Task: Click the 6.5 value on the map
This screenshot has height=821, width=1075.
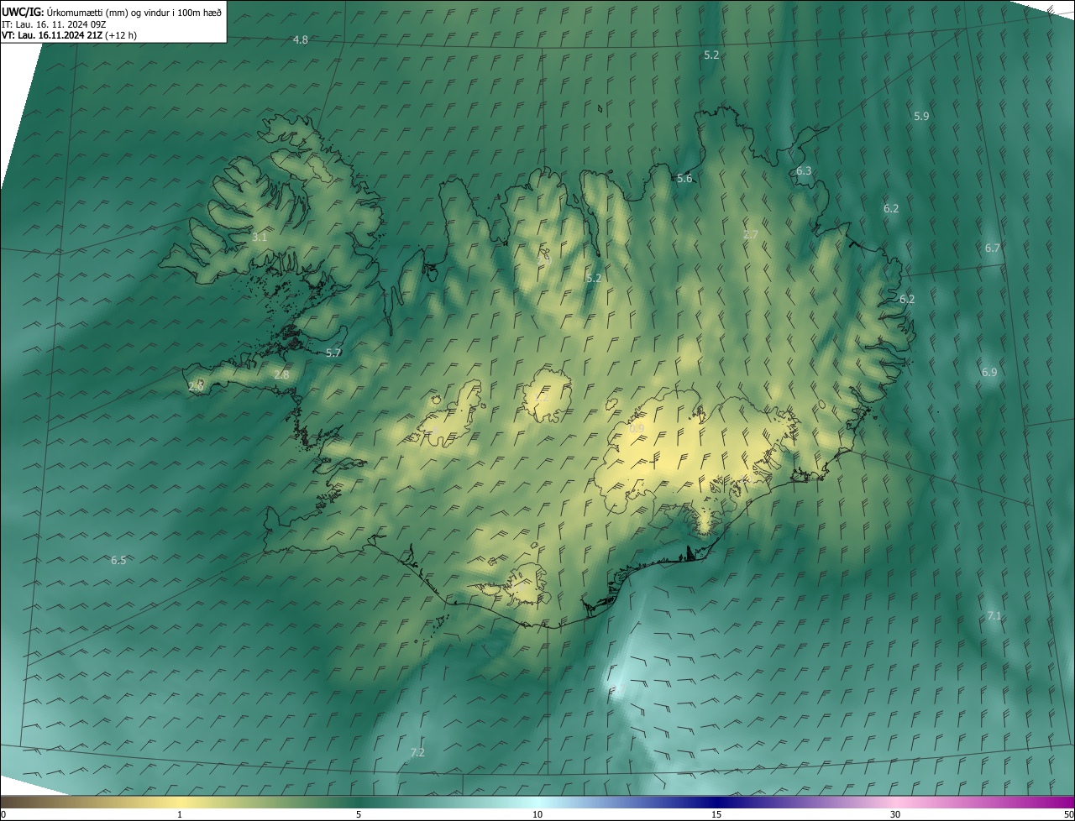Action: [118, 561]
